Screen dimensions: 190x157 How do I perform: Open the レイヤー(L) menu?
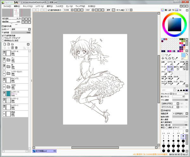tap(40, 6)
